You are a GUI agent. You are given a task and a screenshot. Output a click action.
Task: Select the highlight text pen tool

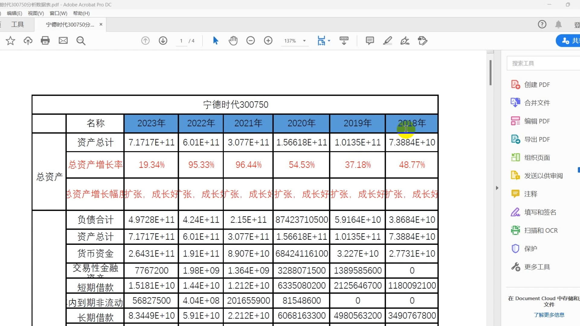(388, 41)
